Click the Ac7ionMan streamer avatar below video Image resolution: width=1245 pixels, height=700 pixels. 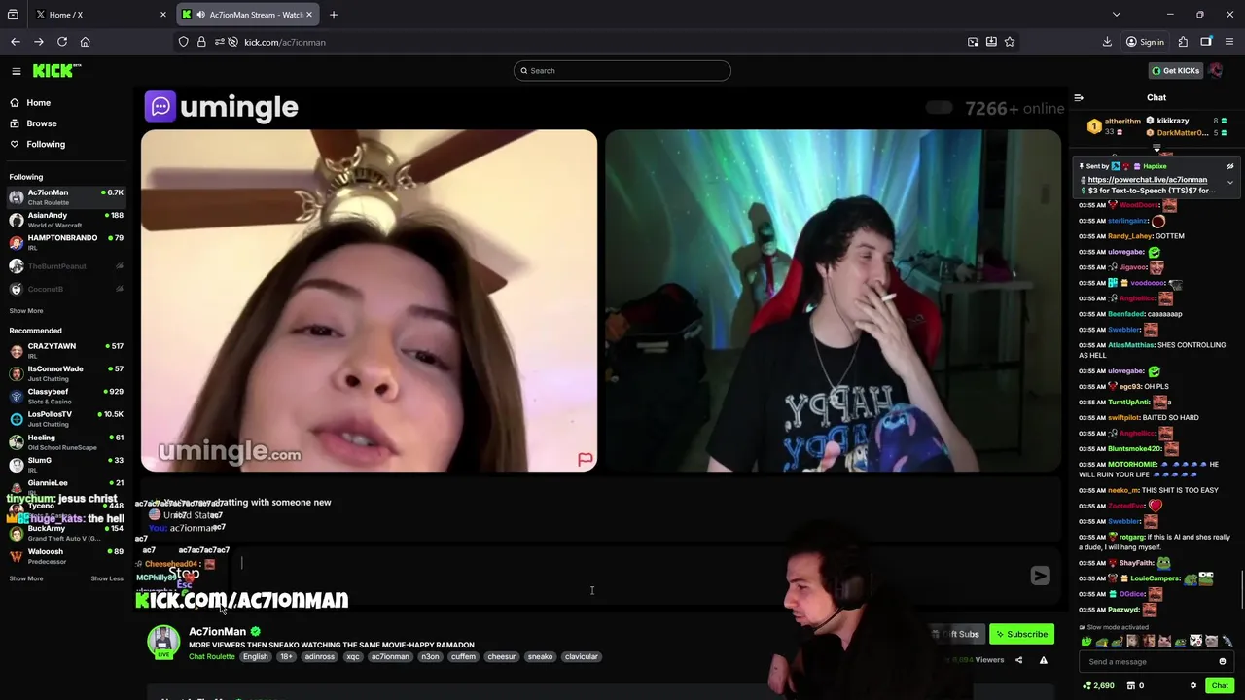[x=163, y=642]
